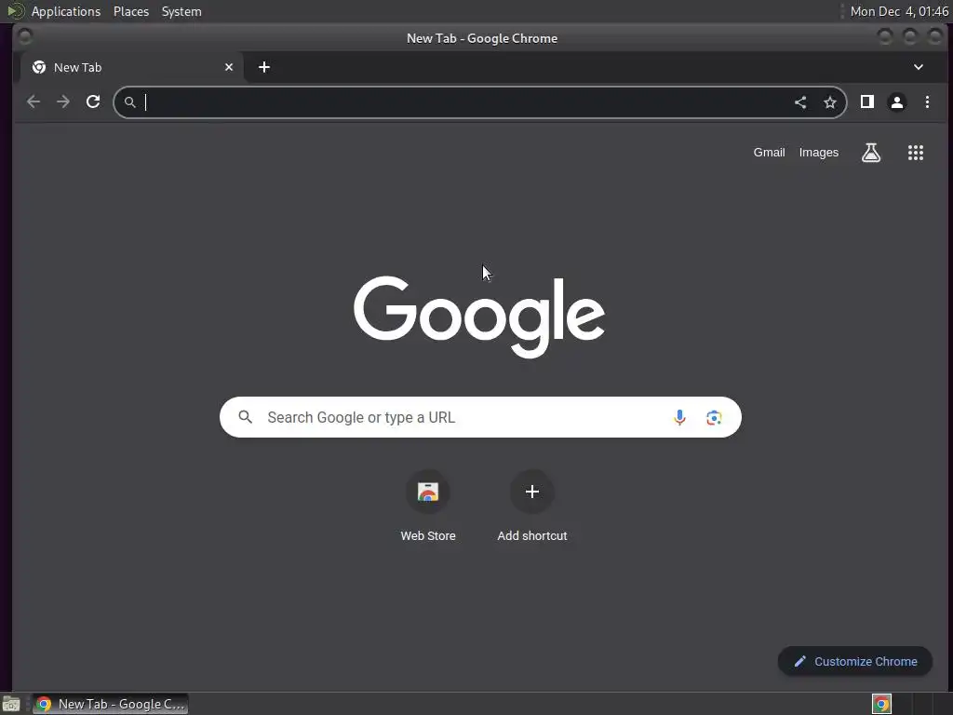The image size is (953, 715).
Task: Click the Google logo
Action: click(479, 317)
